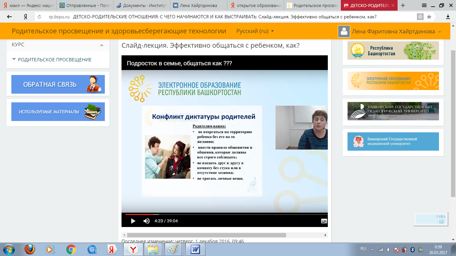The width and height of the screenshot is (456, 256).
Task: Click ОБРАТНАЯ СВЯЗЬ button
Action: [58, 84]
